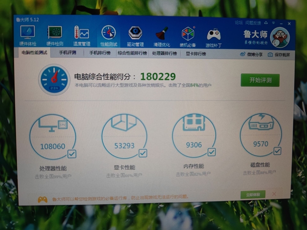The image size is (307, 230).
Task: Click the 磁盘性能 label
Action: [260, 165]
